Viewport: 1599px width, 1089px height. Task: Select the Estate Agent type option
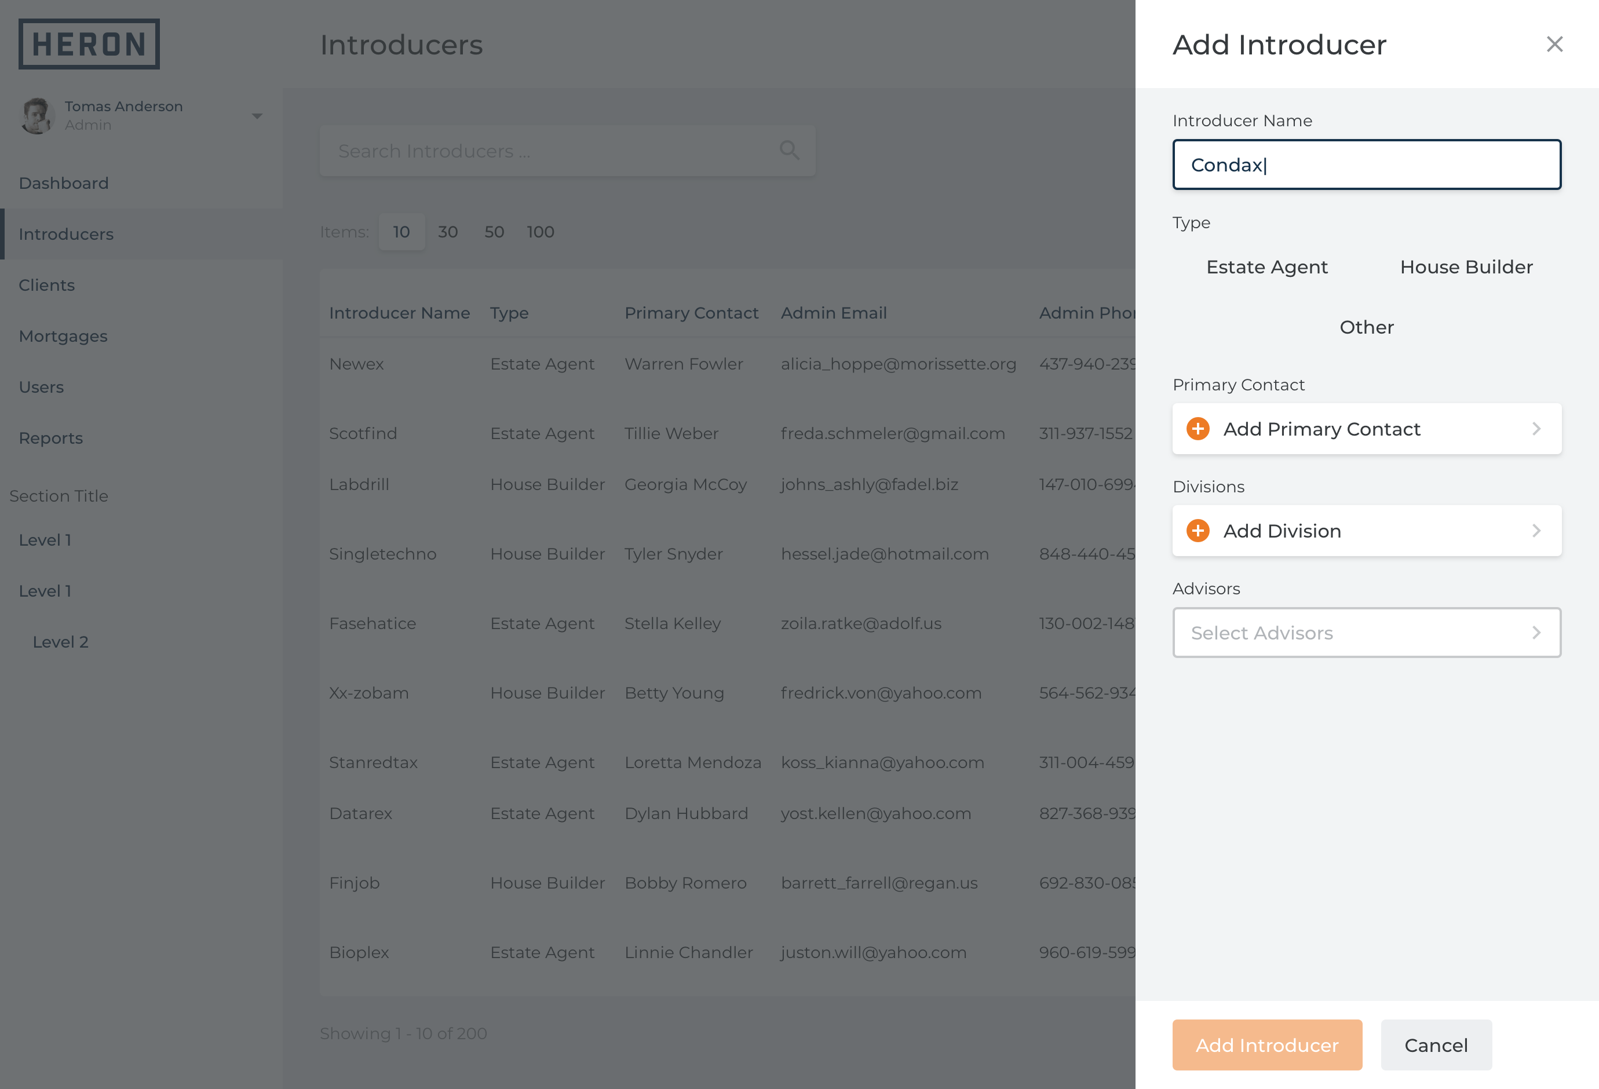tap(1266, 267)
